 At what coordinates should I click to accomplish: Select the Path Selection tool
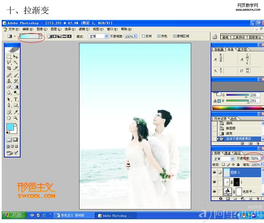click(9, 100)
